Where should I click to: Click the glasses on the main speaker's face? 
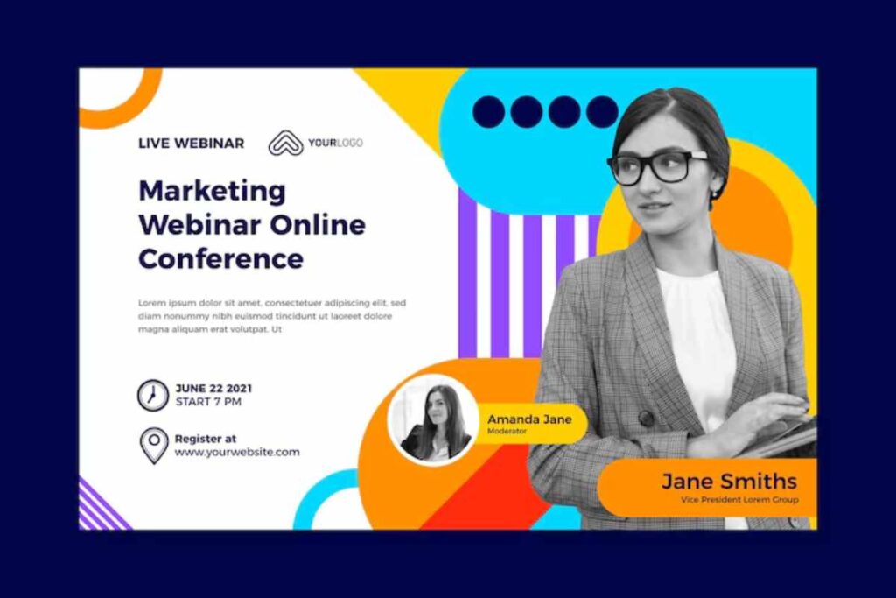(658, 166)
